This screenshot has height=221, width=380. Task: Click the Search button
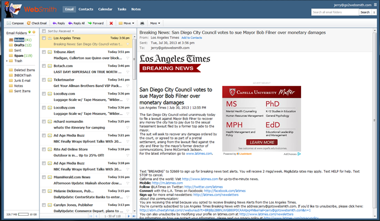(x=365, y=12)
